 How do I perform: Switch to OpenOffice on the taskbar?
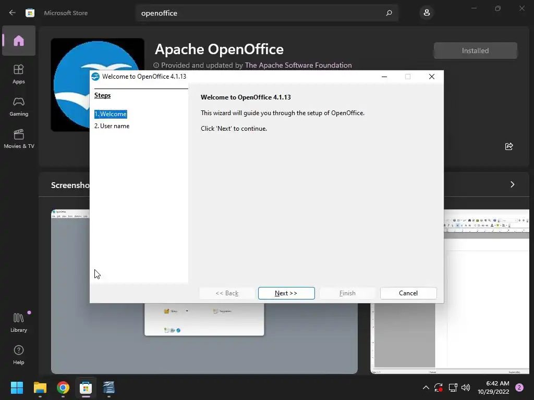pyautogui.click(x=108, y=387)
